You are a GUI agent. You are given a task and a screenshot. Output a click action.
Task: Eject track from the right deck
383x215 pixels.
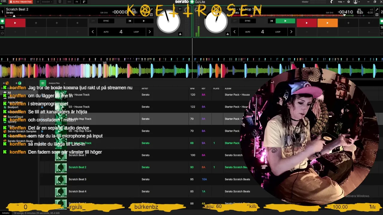point(227,34)
